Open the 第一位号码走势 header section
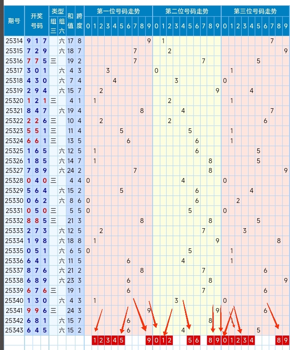Viewport: 290px width, 350px height. (119, 11)
